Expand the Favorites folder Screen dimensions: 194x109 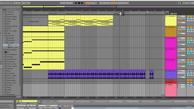point(4,12)
